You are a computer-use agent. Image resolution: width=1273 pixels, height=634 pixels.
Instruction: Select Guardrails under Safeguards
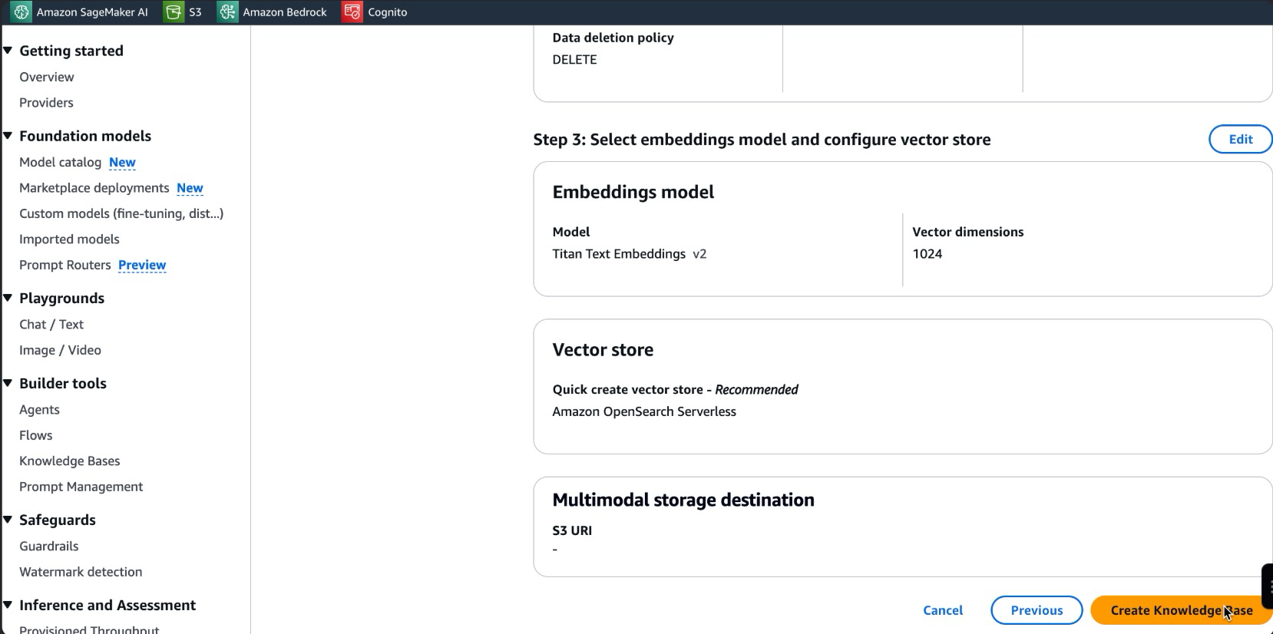coord(49,546)
